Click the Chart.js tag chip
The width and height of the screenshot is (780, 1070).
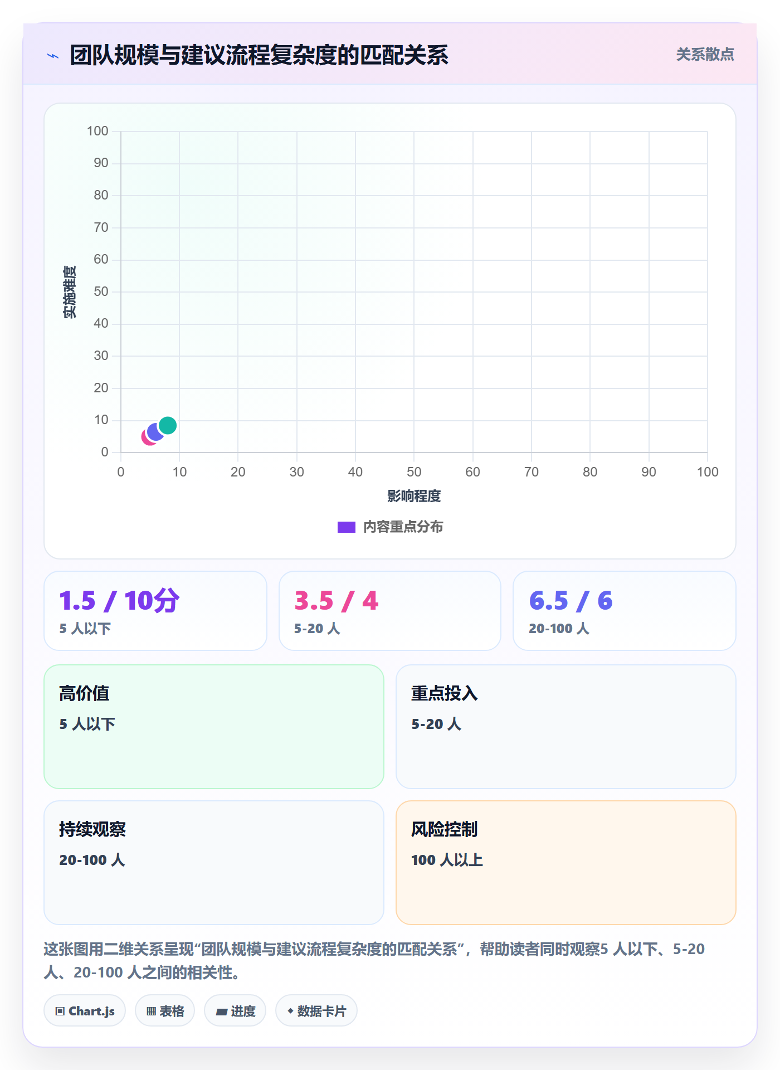tap(85, 1011)
